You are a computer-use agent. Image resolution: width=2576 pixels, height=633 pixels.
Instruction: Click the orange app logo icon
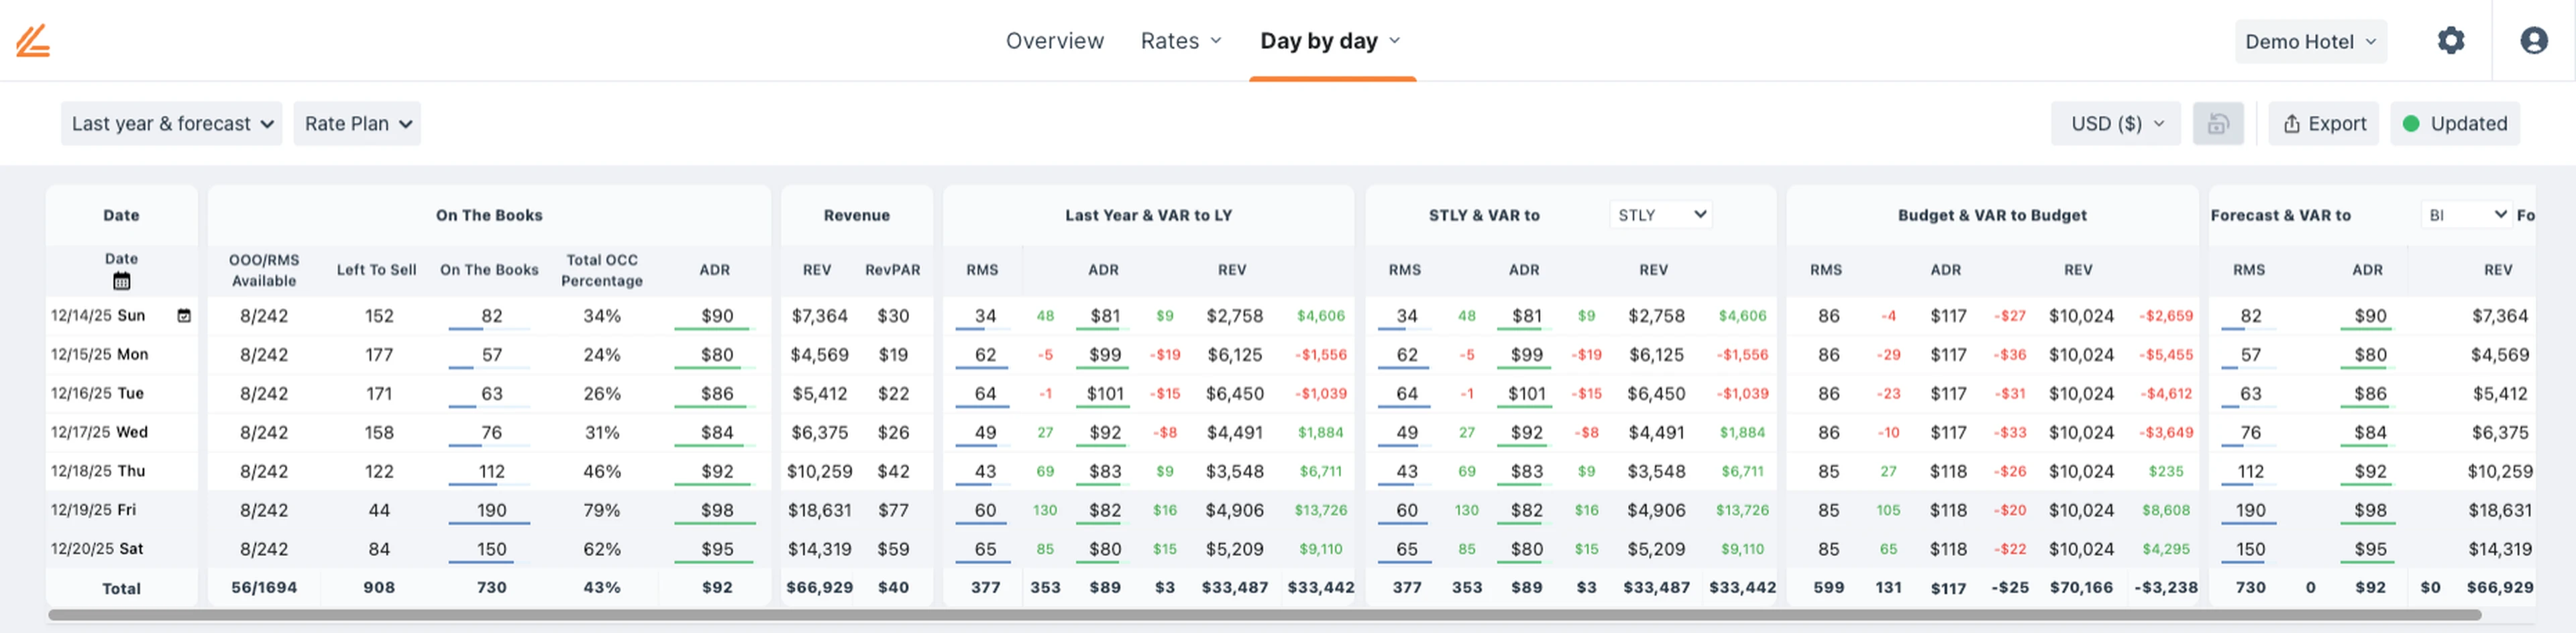[33, 41]
